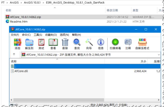Click the 添加 (Add) toolbar icon
The width and height of the screenshot is (164, 107).
tap(18, 42)
